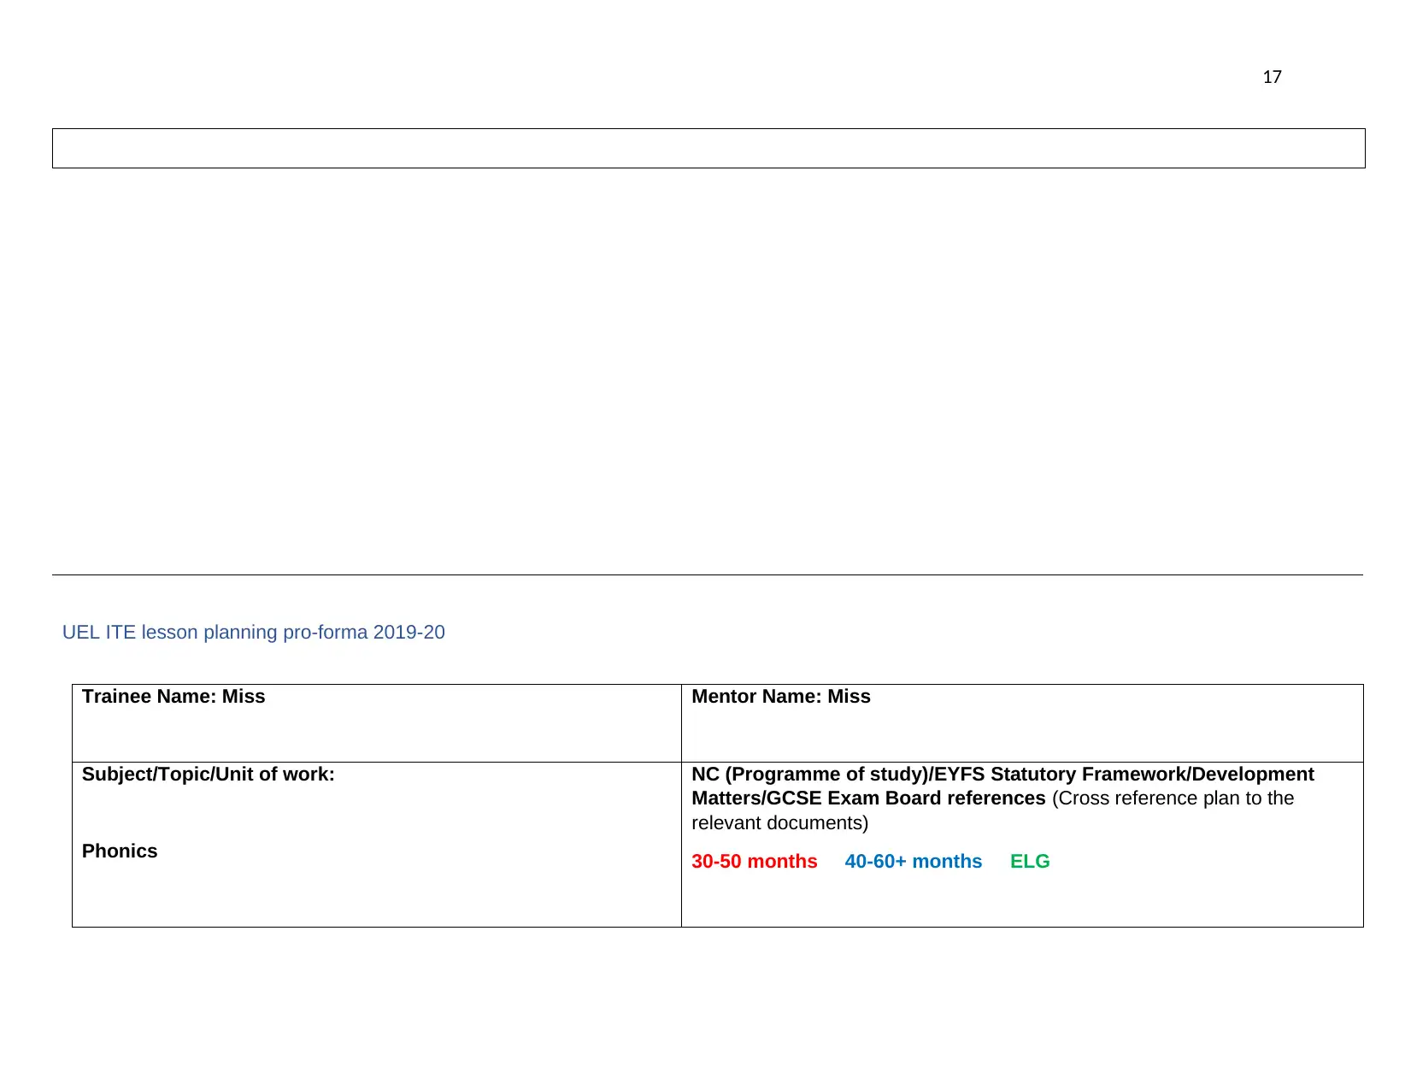Screen dimensions: 1411x1090
Task: Click the word Phonics
Action: click(120, 851)
